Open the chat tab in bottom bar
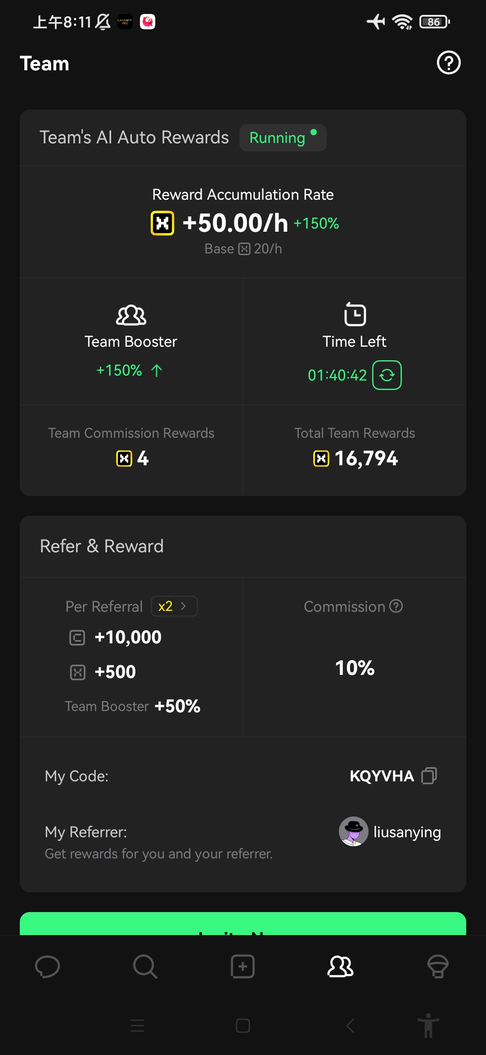This screenshot has height=1055, width=486. (x=47, y=967)
